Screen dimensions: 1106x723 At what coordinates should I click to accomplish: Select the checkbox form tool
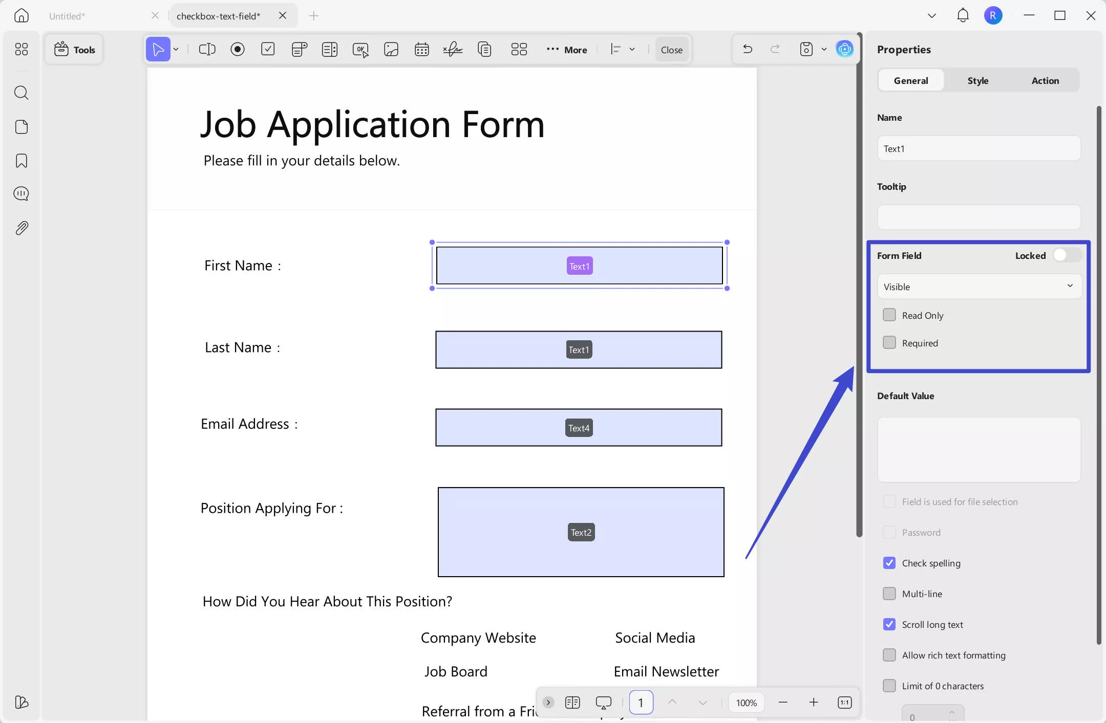coord(268,49)
